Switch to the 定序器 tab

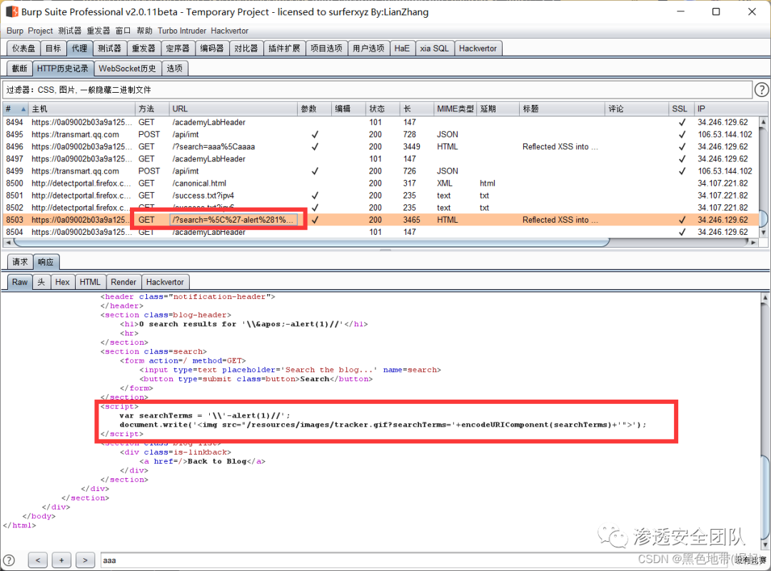[178, 49]
